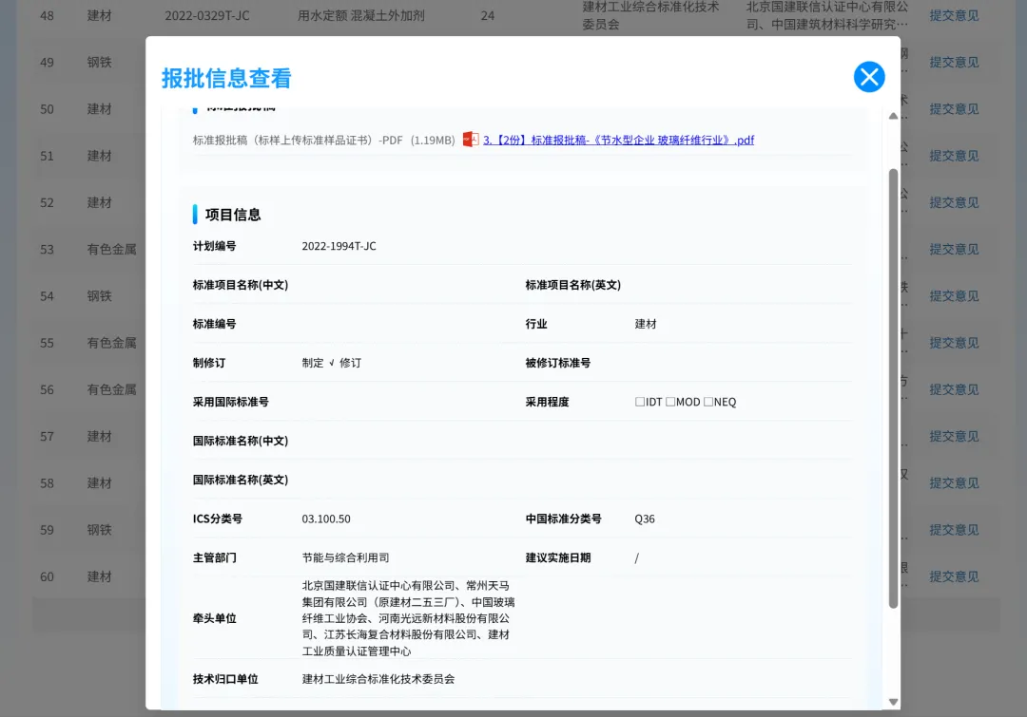Viewport: 1027px width, 717px height.
Task: Check the IDT checkbox
Action: point(640,402)
